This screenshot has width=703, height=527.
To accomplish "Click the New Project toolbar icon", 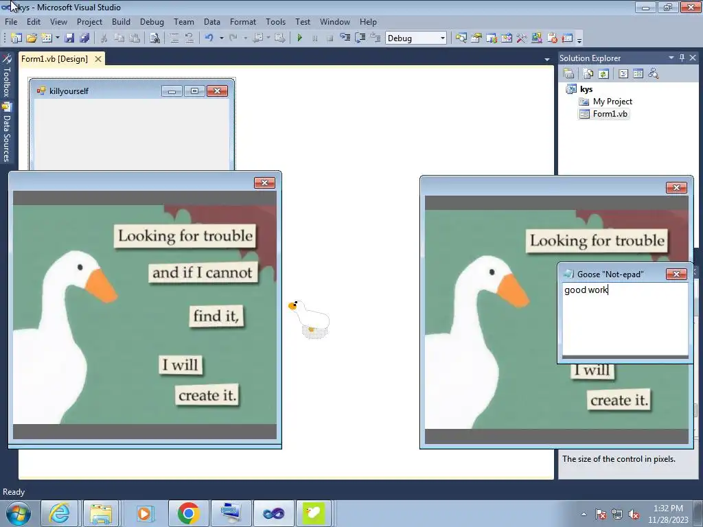I will tap(16, 38).
